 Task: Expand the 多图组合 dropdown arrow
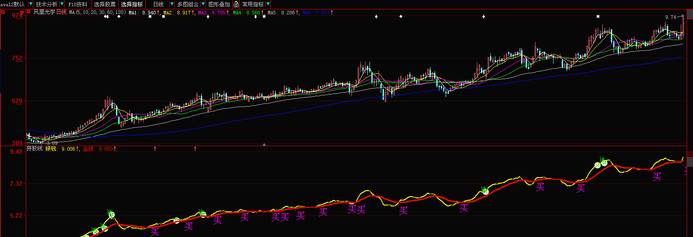coord(203,4)
